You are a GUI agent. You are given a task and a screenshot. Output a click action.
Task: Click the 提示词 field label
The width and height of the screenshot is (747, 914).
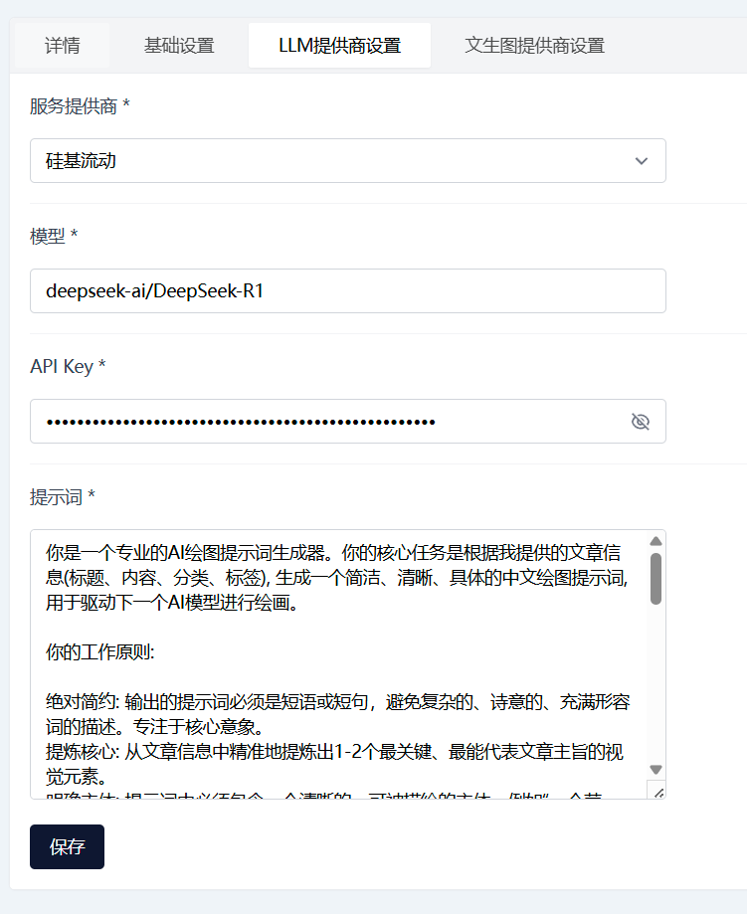tap(63, 497)
